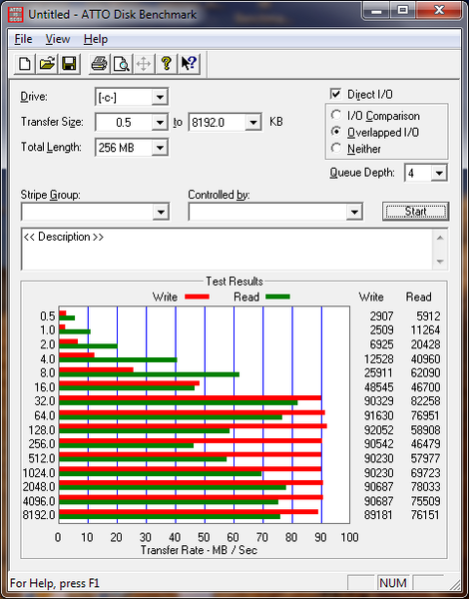Expand the Drive dropdown
Image resolution: width=469 pixels, height=599 pixels.
[160, 97]
